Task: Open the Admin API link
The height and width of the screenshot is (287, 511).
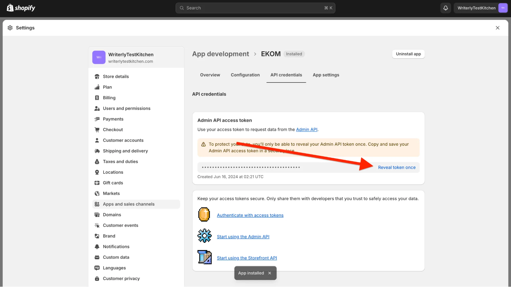Action: coord(306,130)
